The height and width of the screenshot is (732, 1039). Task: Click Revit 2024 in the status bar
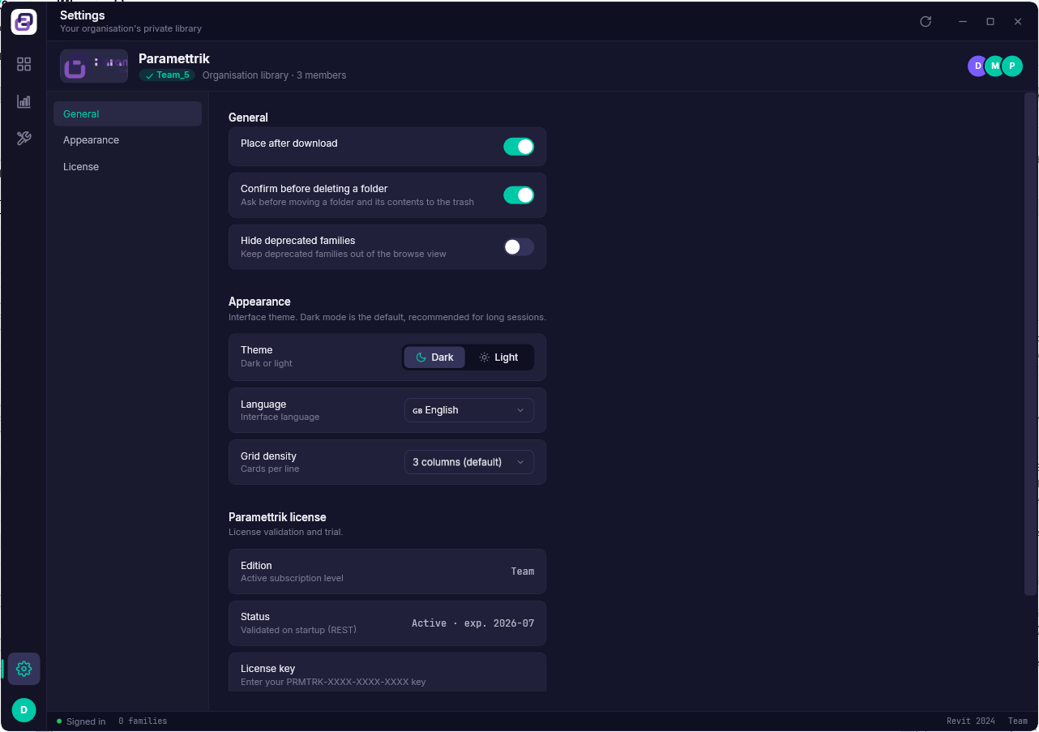tap(971, 721)
